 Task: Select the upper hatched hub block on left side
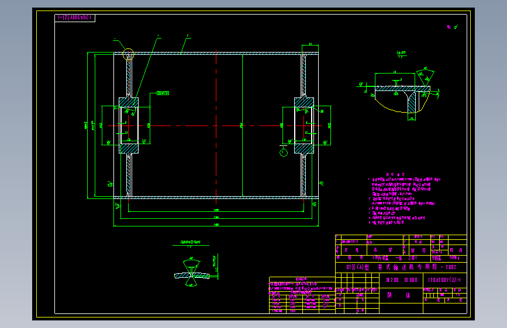(x=129, y=102)
